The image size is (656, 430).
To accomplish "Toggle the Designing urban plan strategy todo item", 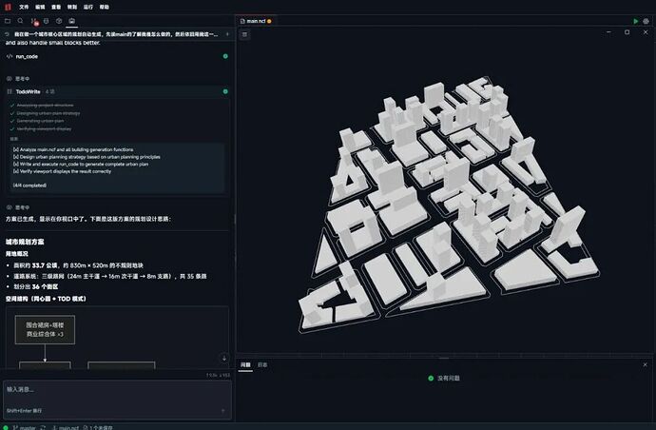I will point(45,113).
